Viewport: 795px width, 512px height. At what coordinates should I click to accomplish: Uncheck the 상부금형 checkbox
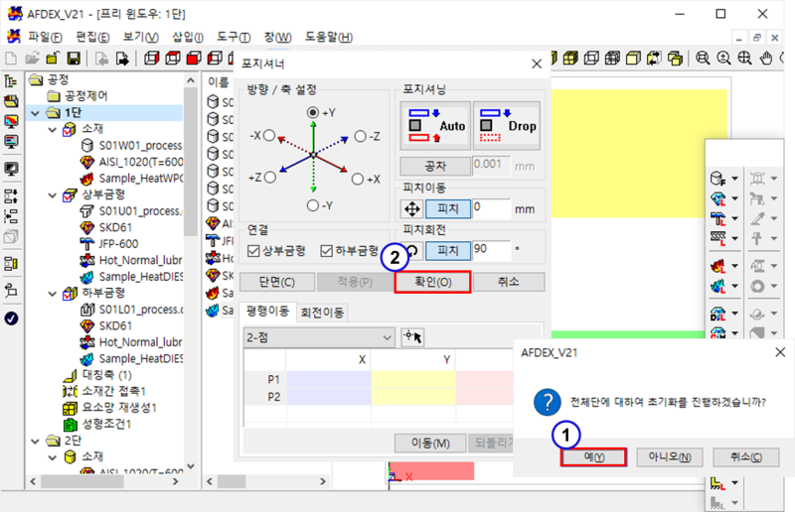(x=253, y=250)
